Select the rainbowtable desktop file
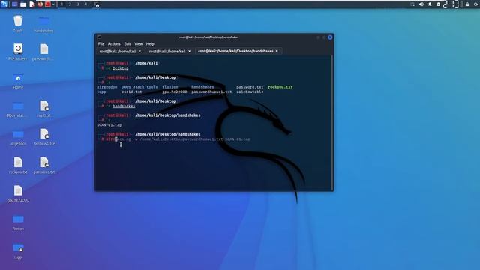Screen dimensions: 480x270 [x=44, y=137]
